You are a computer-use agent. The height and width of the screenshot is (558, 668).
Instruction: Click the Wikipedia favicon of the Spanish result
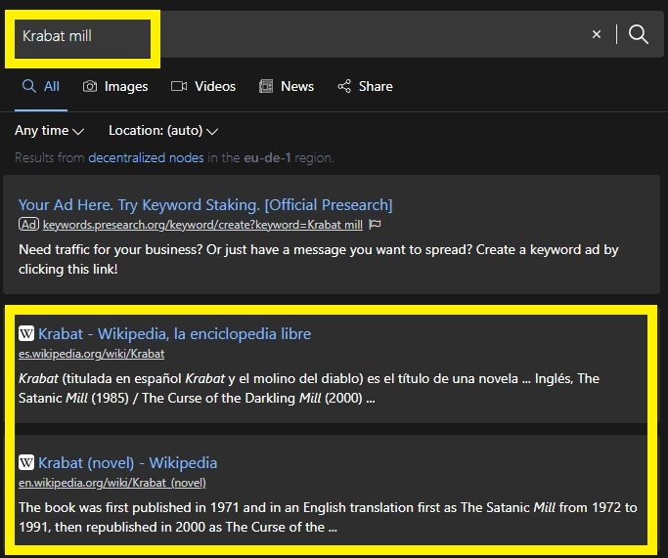[26, 333]
